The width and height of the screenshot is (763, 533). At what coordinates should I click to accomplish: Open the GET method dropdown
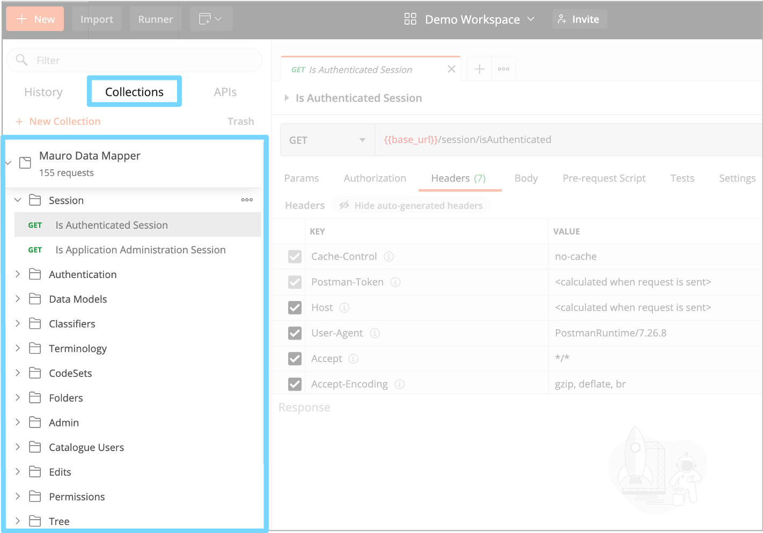coord(327,140)
